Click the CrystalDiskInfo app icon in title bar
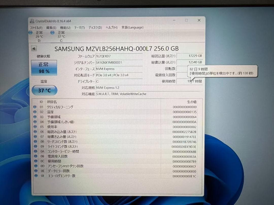Image resolution: width=274 pixels, height=205 pixels. (x=32, y=21)
